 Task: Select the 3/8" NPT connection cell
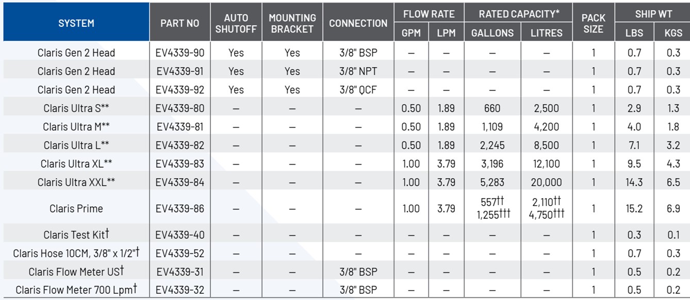point(358,71)
